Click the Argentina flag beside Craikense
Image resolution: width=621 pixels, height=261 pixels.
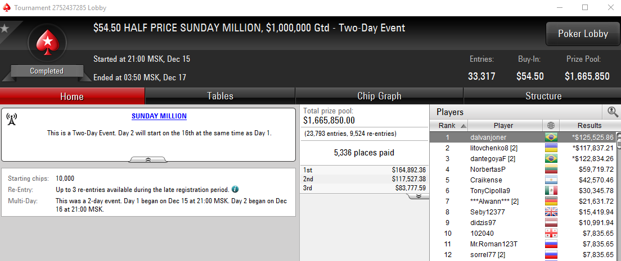(x=550, y=180)
